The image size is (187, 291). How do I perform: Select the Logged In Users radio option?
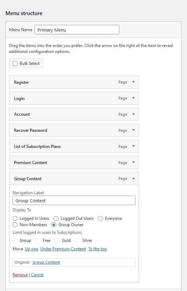(15, 218)
